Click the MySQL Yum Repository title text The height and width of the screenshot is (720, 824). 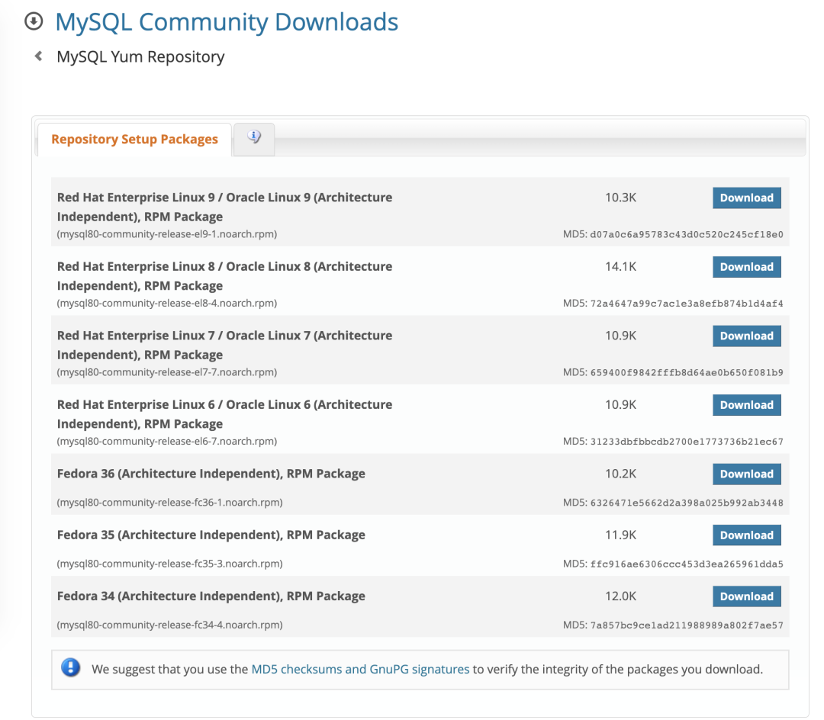(x=140, y=56)
